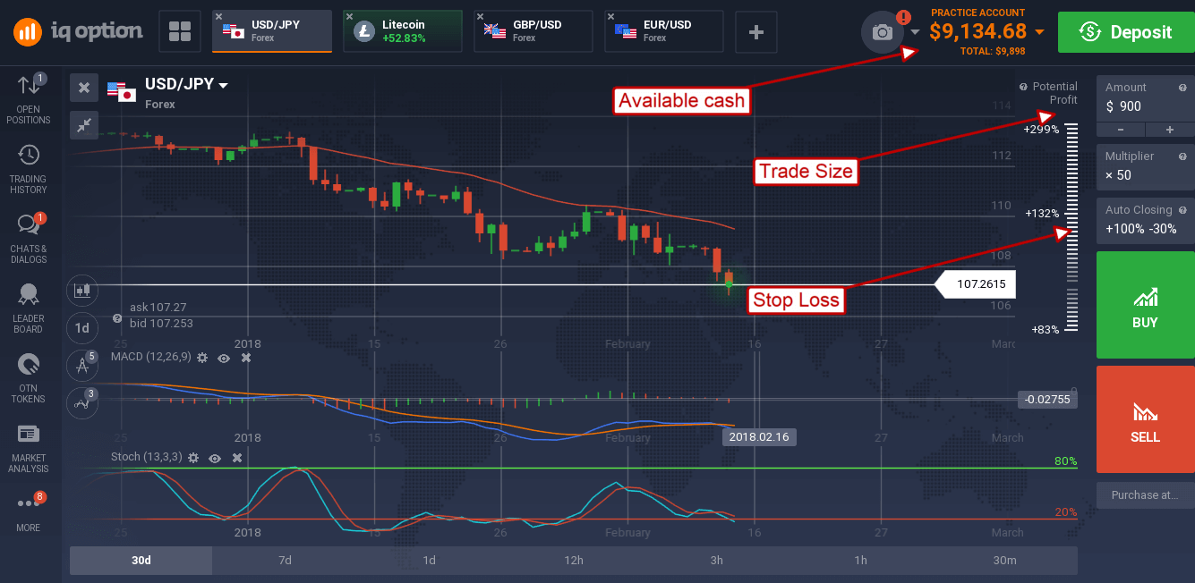1195x583 pixels.
Task: Switch to the Litecoin tab
Action: [x=403, y=31]
